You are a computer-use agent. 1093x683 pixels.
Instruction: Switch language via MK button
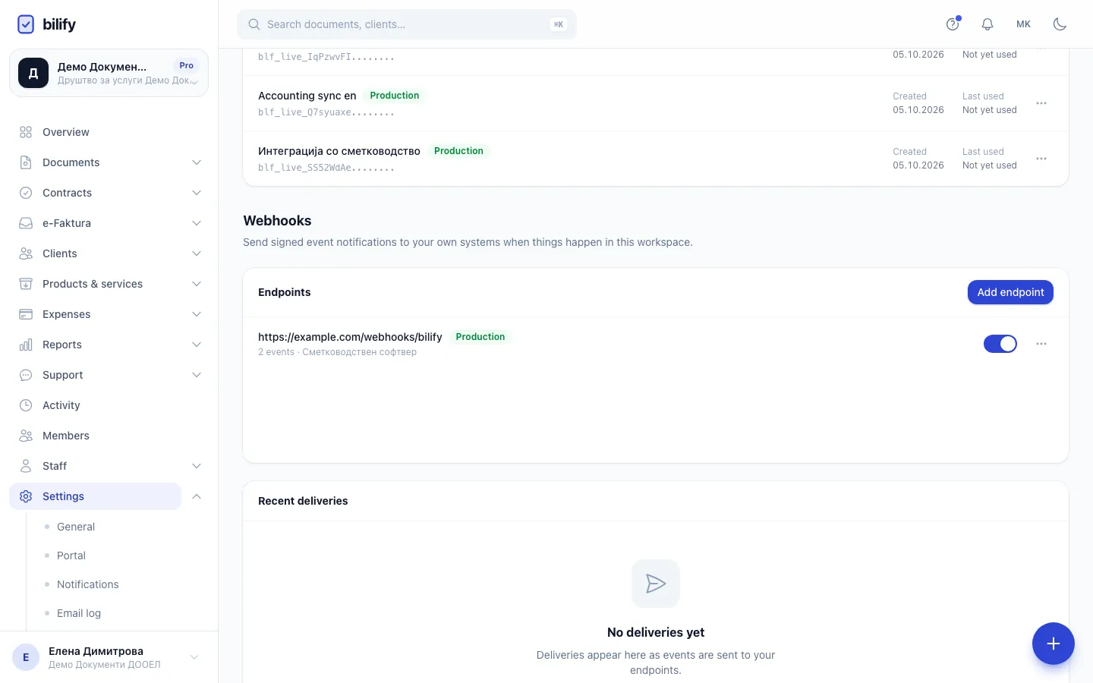pos(1023,24)
